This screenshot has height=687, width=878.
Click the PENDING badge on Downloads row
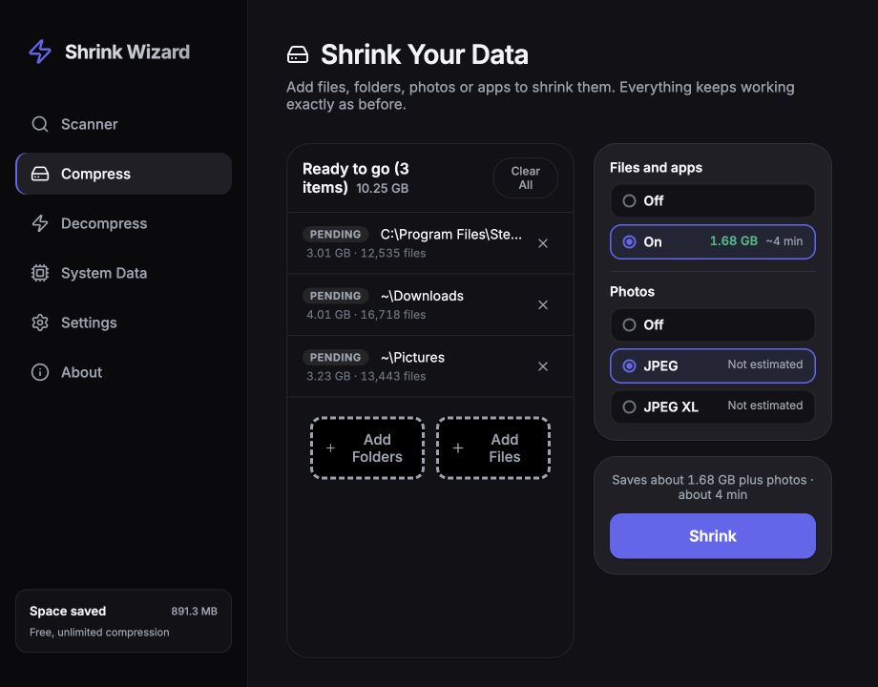pos(335,296)
